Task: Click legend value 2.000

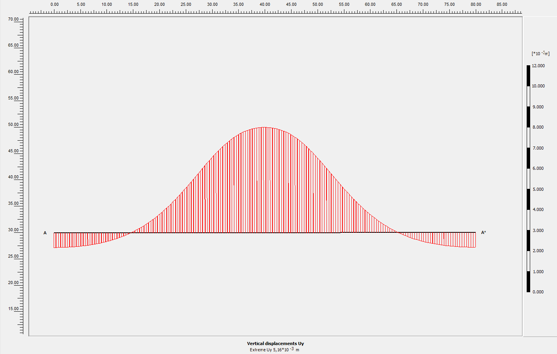Action: [x=538, y=251]
